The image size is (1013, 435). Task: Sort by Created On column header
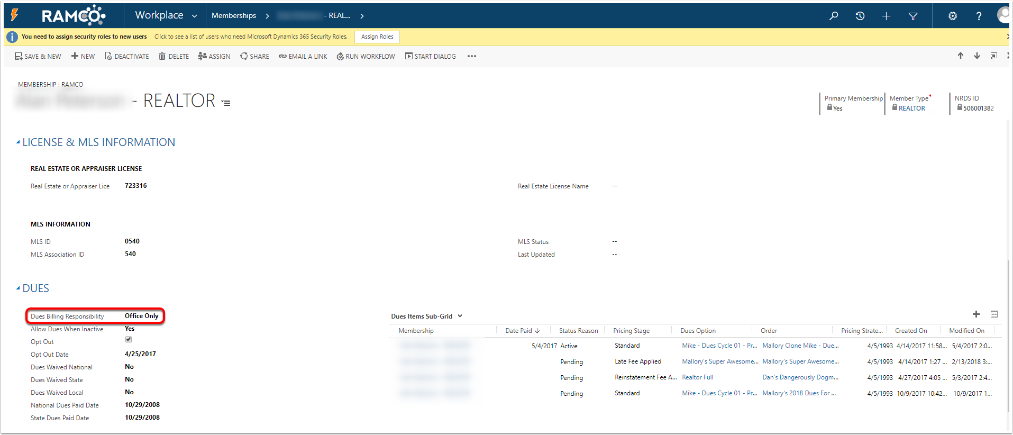pyautogui.click(x=911, y=331)
